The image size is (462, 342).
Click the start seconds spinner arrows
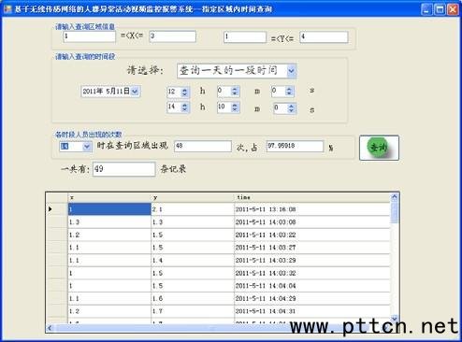pos(290,92)
